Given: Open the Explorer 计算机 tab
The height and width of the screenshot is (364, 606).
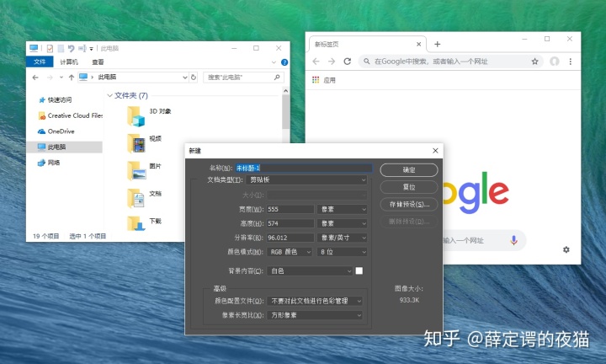Looking at the screenshot, I should [69, 62].
